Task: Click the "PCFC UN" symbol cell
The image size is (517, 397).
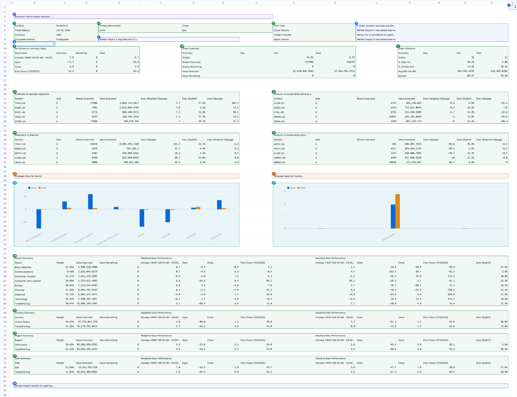Action: 35,112
